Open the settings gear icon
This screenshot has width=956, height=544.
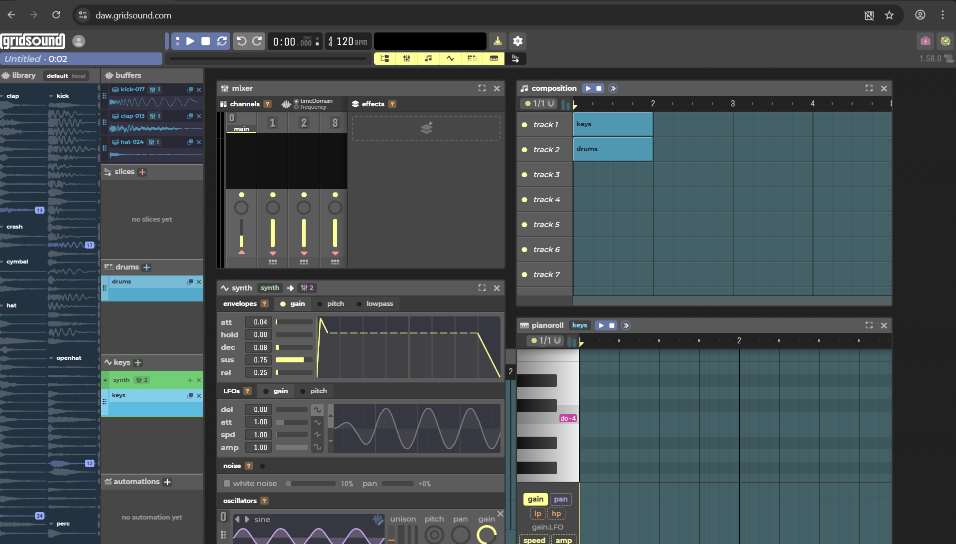[518, 41]
